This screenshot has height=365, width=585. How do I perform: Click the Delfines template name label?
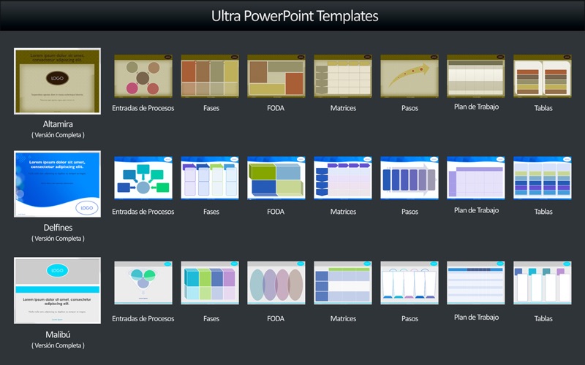[x=58, y=228]
